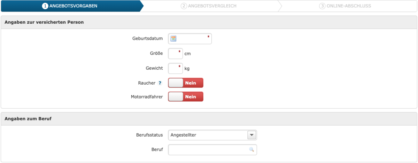418x163 pixels.
Task: Focus the Geburtsdatum date input
Action: click(192, 39)
